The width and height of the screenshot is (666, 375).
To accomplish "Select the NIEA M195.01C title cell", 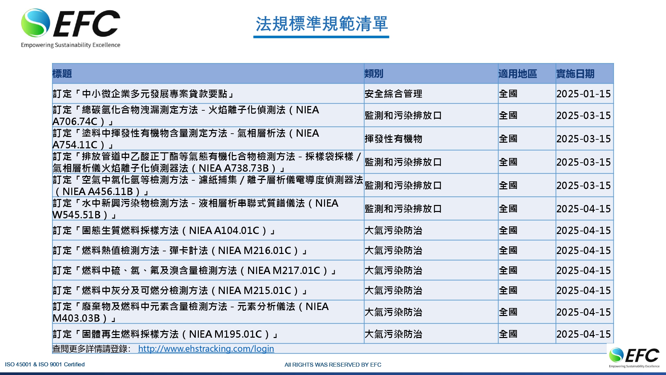I will pyautogui.click(x=208, y=334).
